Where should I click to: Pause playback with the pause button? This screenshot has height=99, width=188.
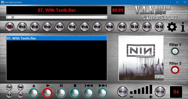61,93
